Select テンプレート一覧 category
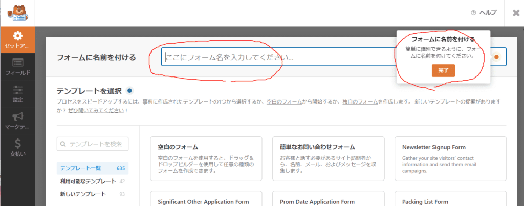Viewport: 524px width, 206px height. (93, 168)
